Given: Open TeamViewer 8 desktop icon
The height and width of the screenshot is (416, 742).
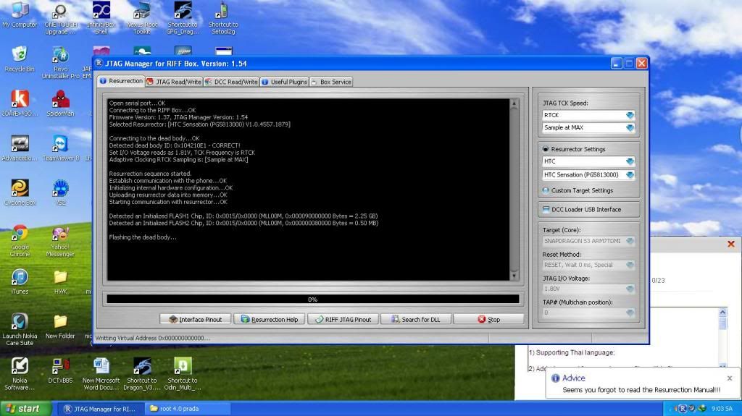Looking at the screenshot, I should pos(60,148).
